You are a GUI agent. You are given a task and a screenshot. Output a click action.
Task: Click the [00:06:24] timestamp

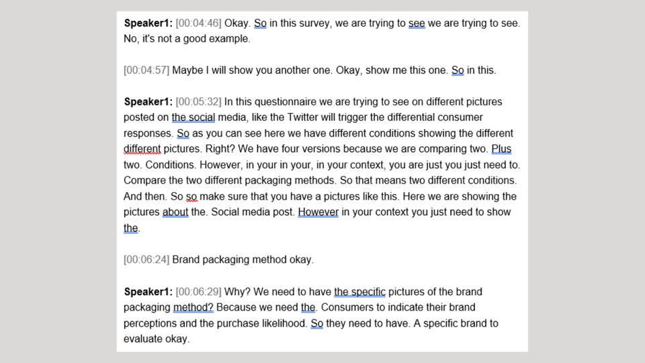pos(146,259)
